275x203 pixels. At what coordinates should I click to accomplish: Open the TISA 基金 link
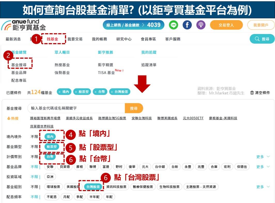coord(106,72)
